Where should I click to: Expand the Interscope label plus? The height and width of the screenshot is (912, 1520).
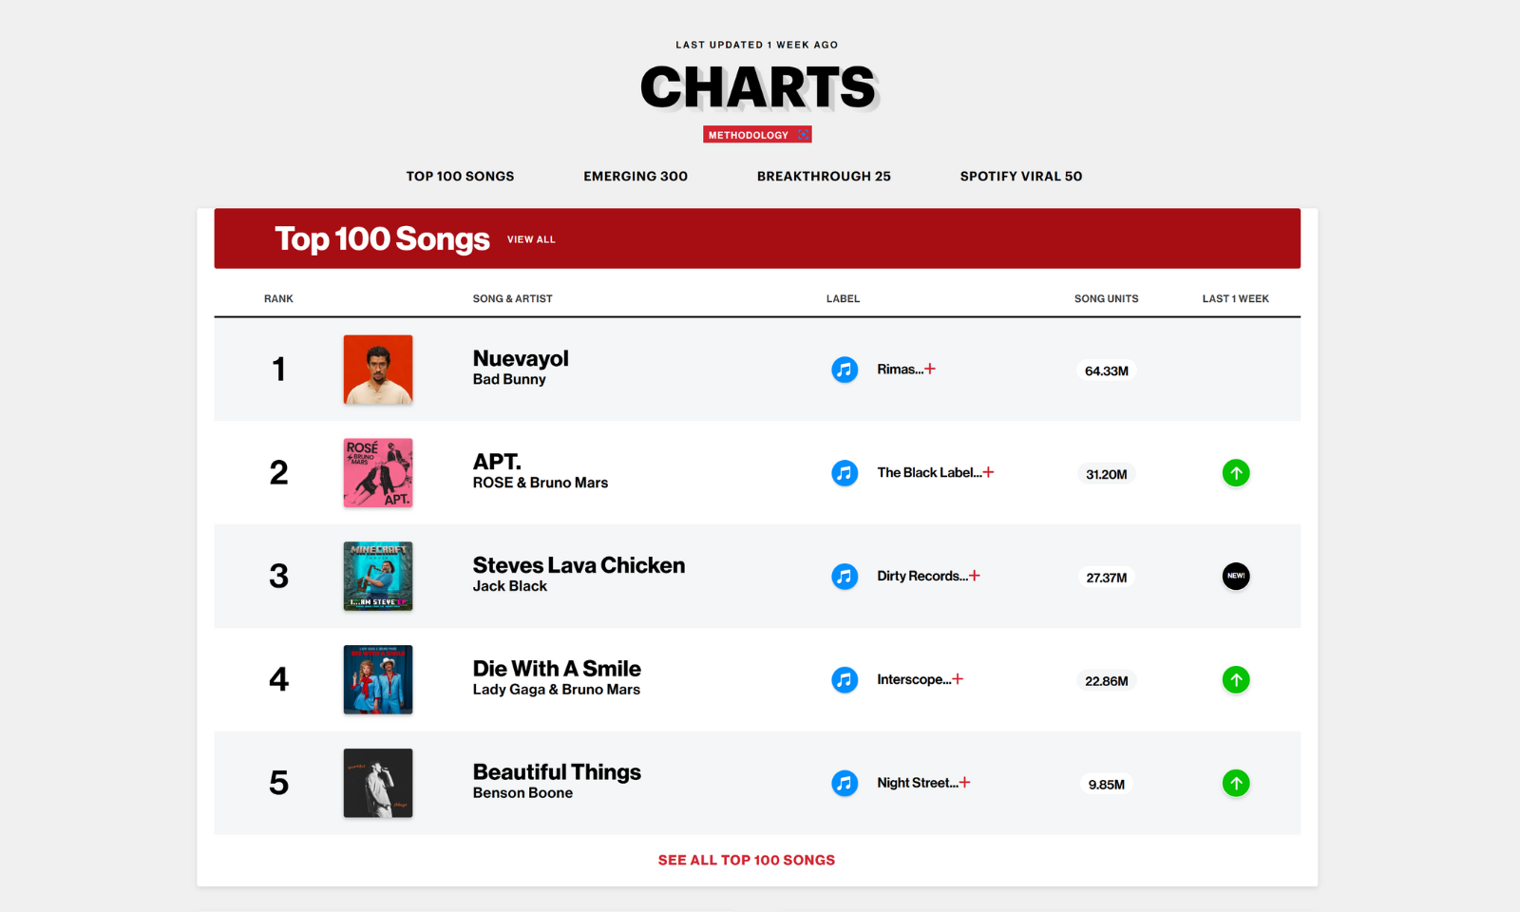958,679
